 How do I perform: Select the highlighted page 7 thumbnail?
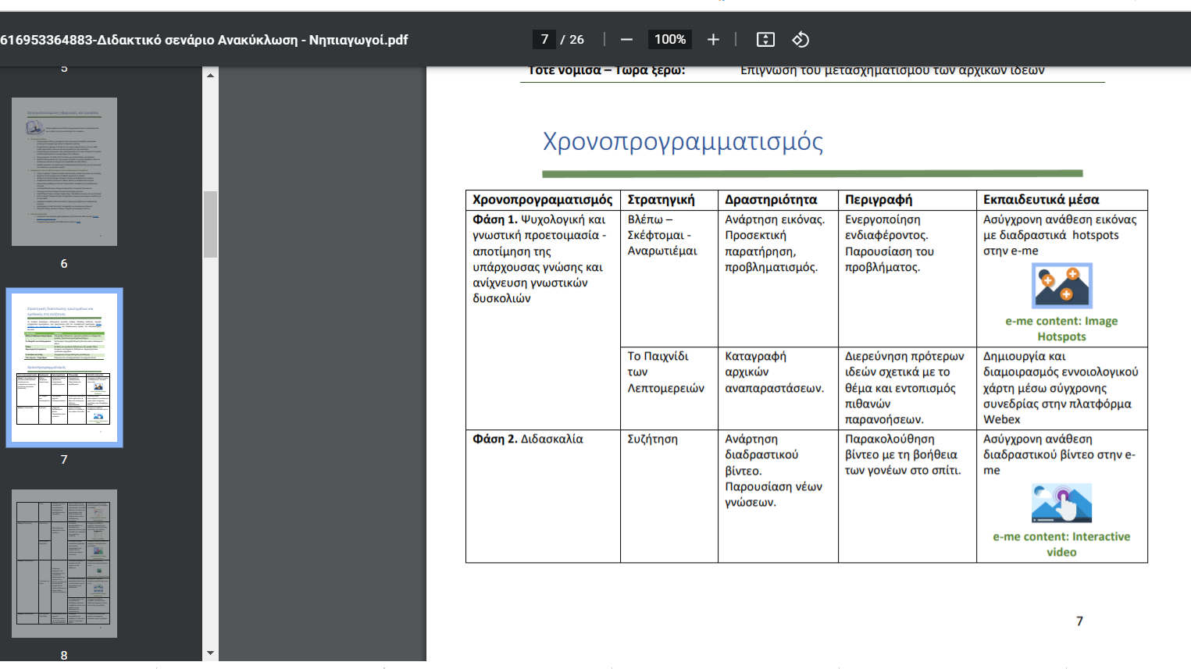click(64, 367)
